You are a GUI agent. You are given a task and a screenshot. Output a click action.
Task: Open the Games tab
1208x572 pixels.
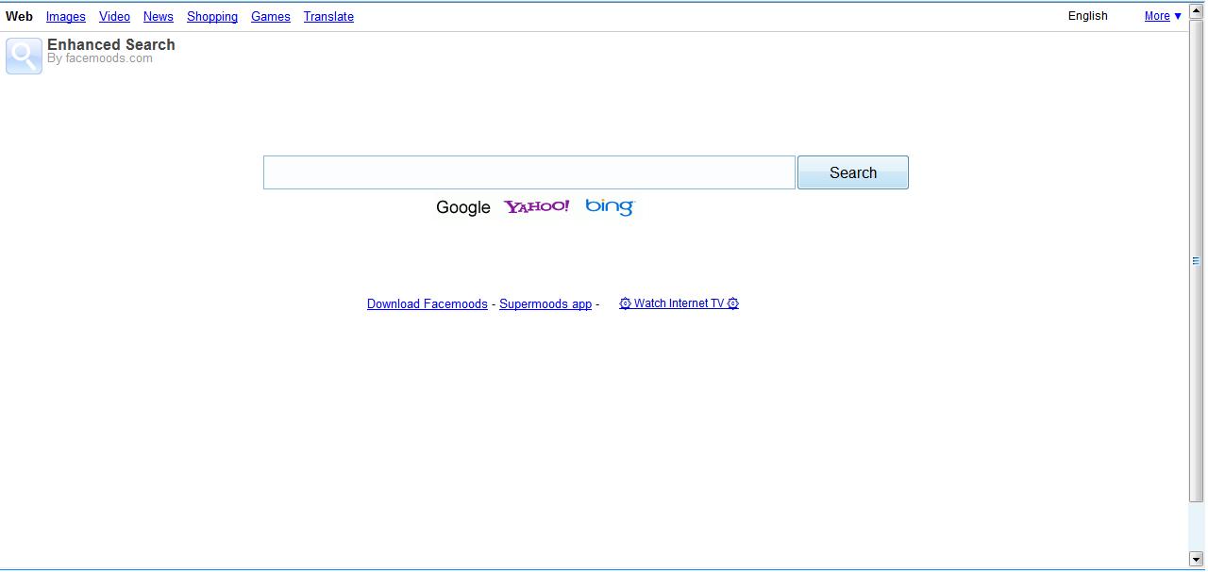click(271, 17)
